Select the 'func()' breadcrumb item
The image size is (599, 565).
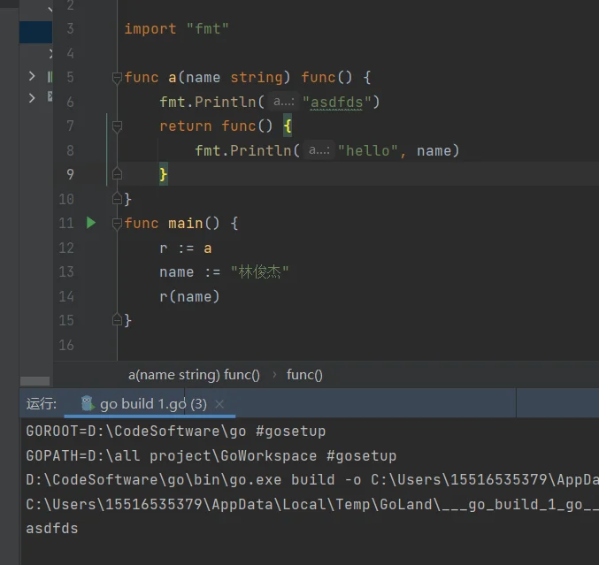pos(304,375)
